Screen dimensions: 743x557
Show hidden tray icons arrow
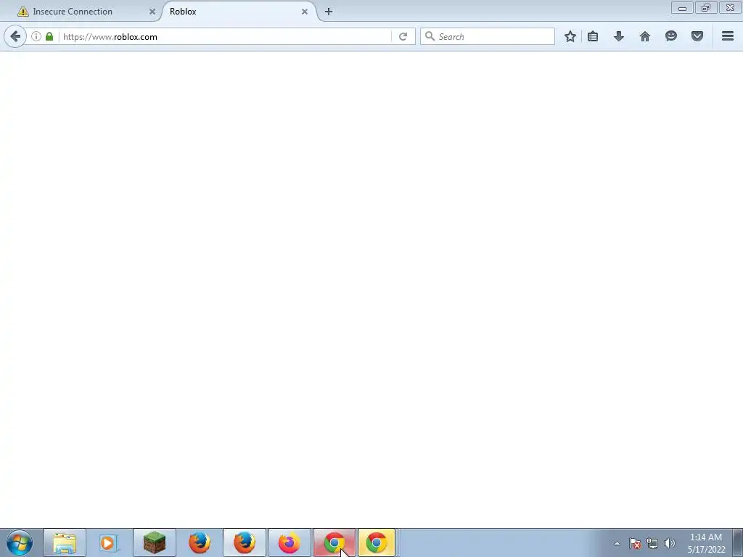(x=617, y=543)
